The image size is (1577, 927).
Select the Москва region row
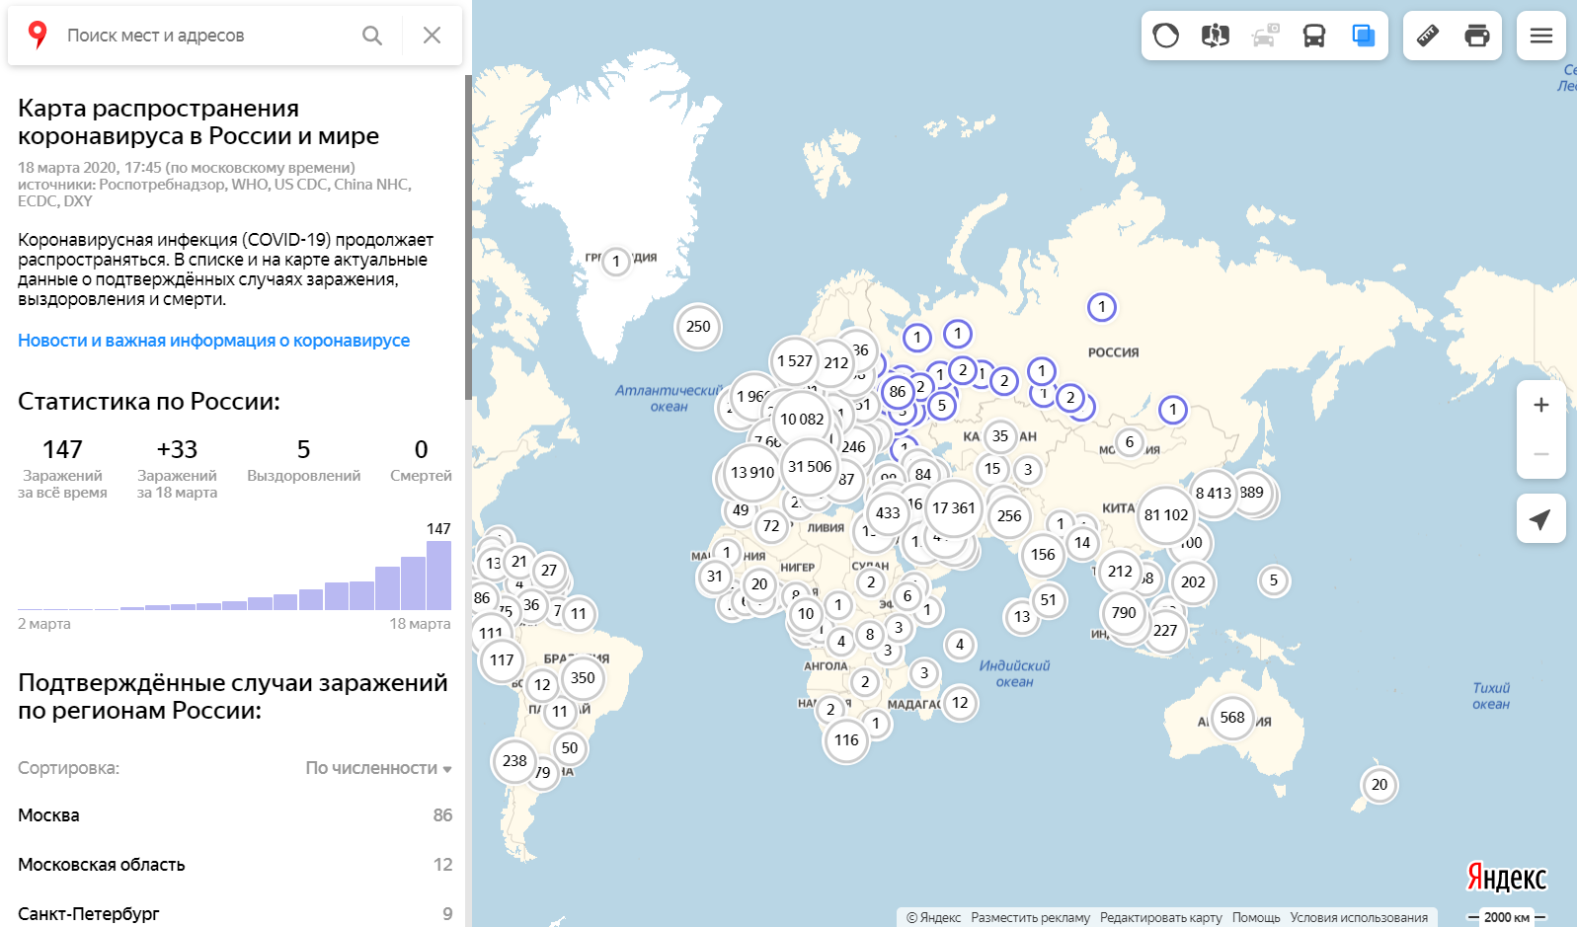tap(235, 815)
